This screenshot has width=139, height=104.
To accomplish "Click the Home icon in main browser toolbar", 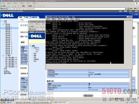I will [18, 6].
